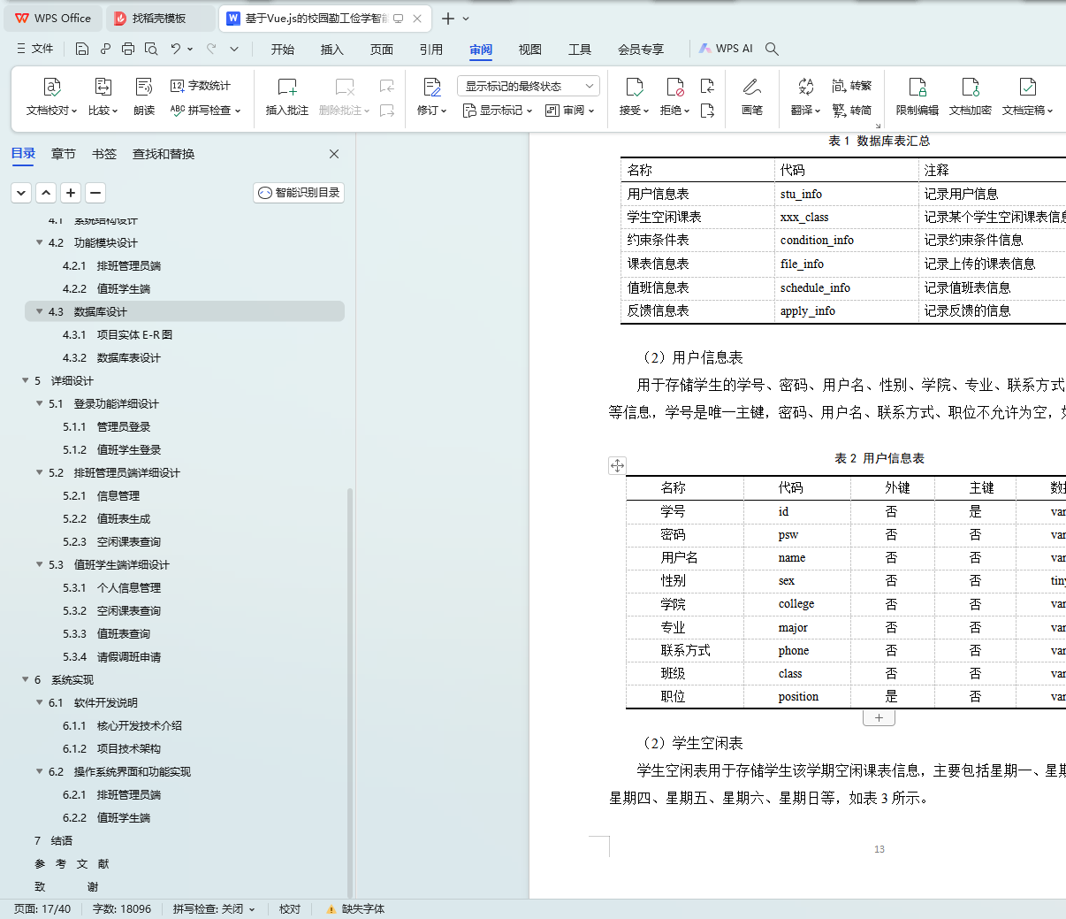Image resolution: width=1066 pixels, height=919 pixels.
Task: Open the 翻译 translate tool
Action: click(805, 96)
